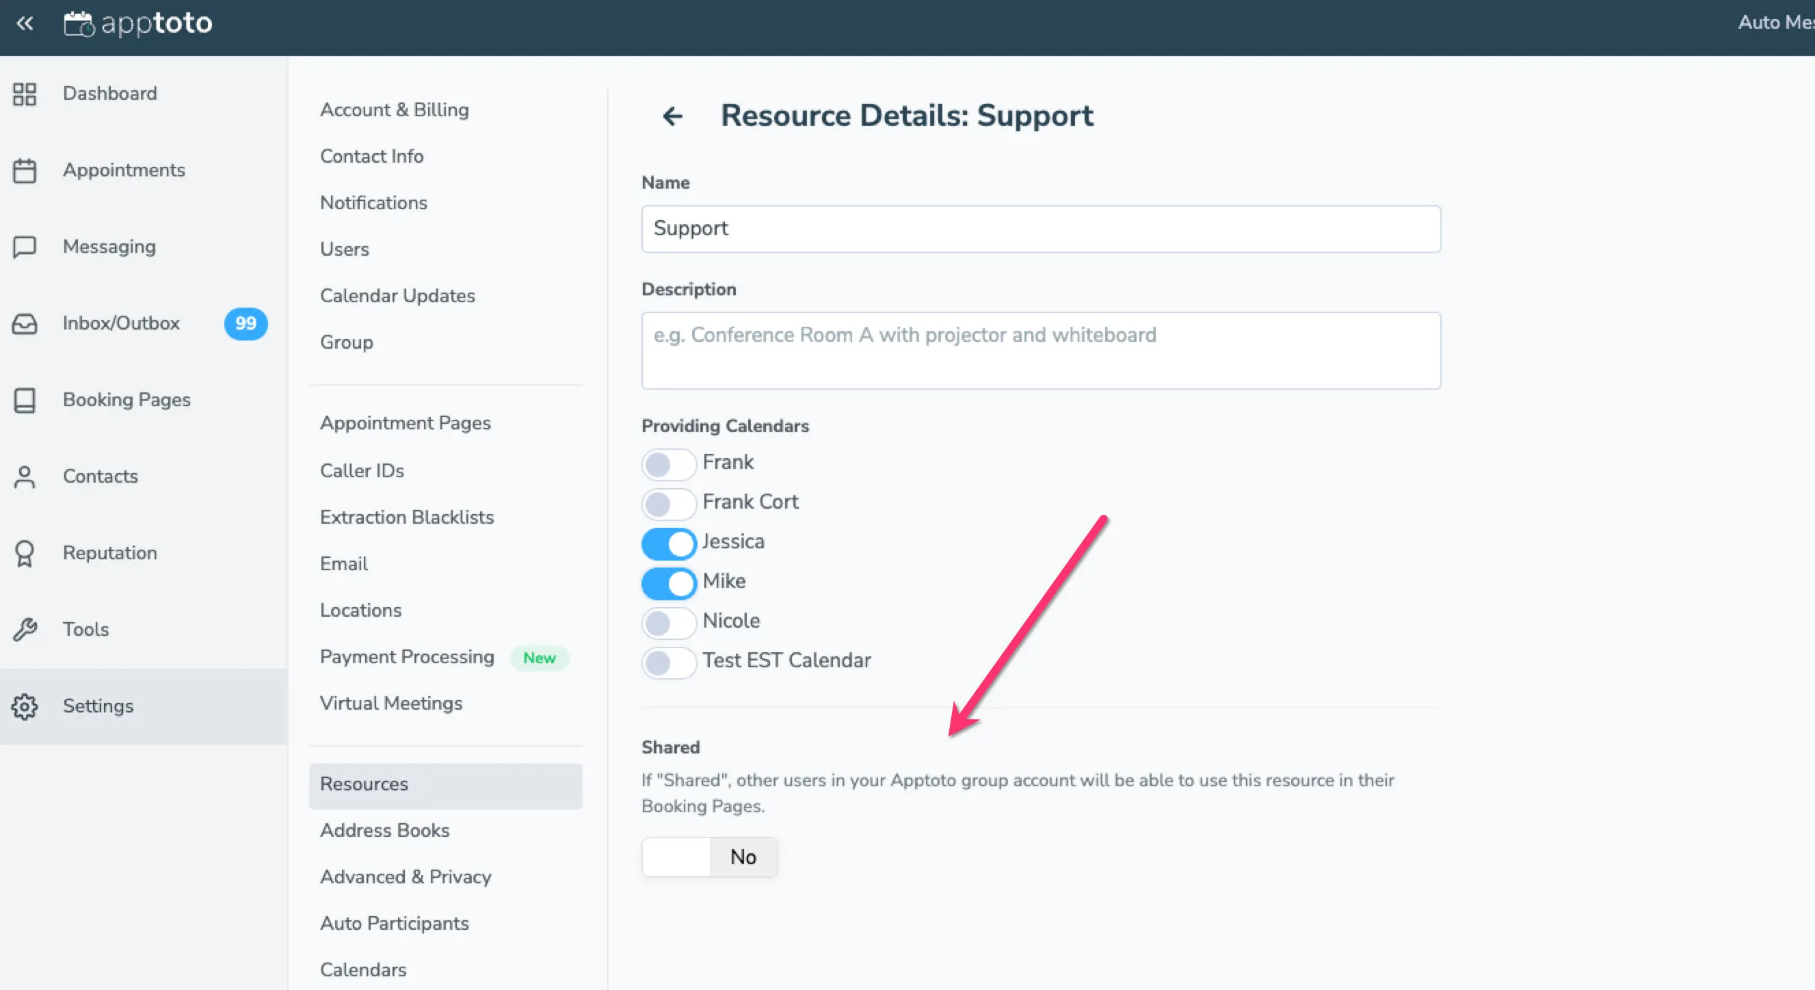Open the Messaging icon
The width and height of the screenshot is (1815, 990).
[25, 247]
